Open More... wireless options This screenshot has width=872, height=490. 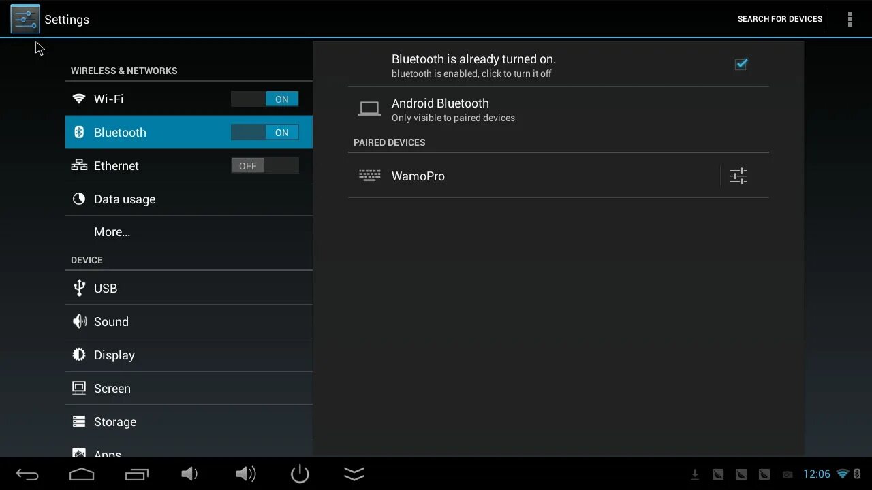click(x=189, y=232)
